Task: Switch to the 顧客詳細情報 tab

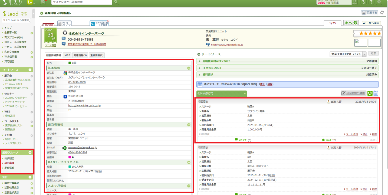Action: coord(53,55)
